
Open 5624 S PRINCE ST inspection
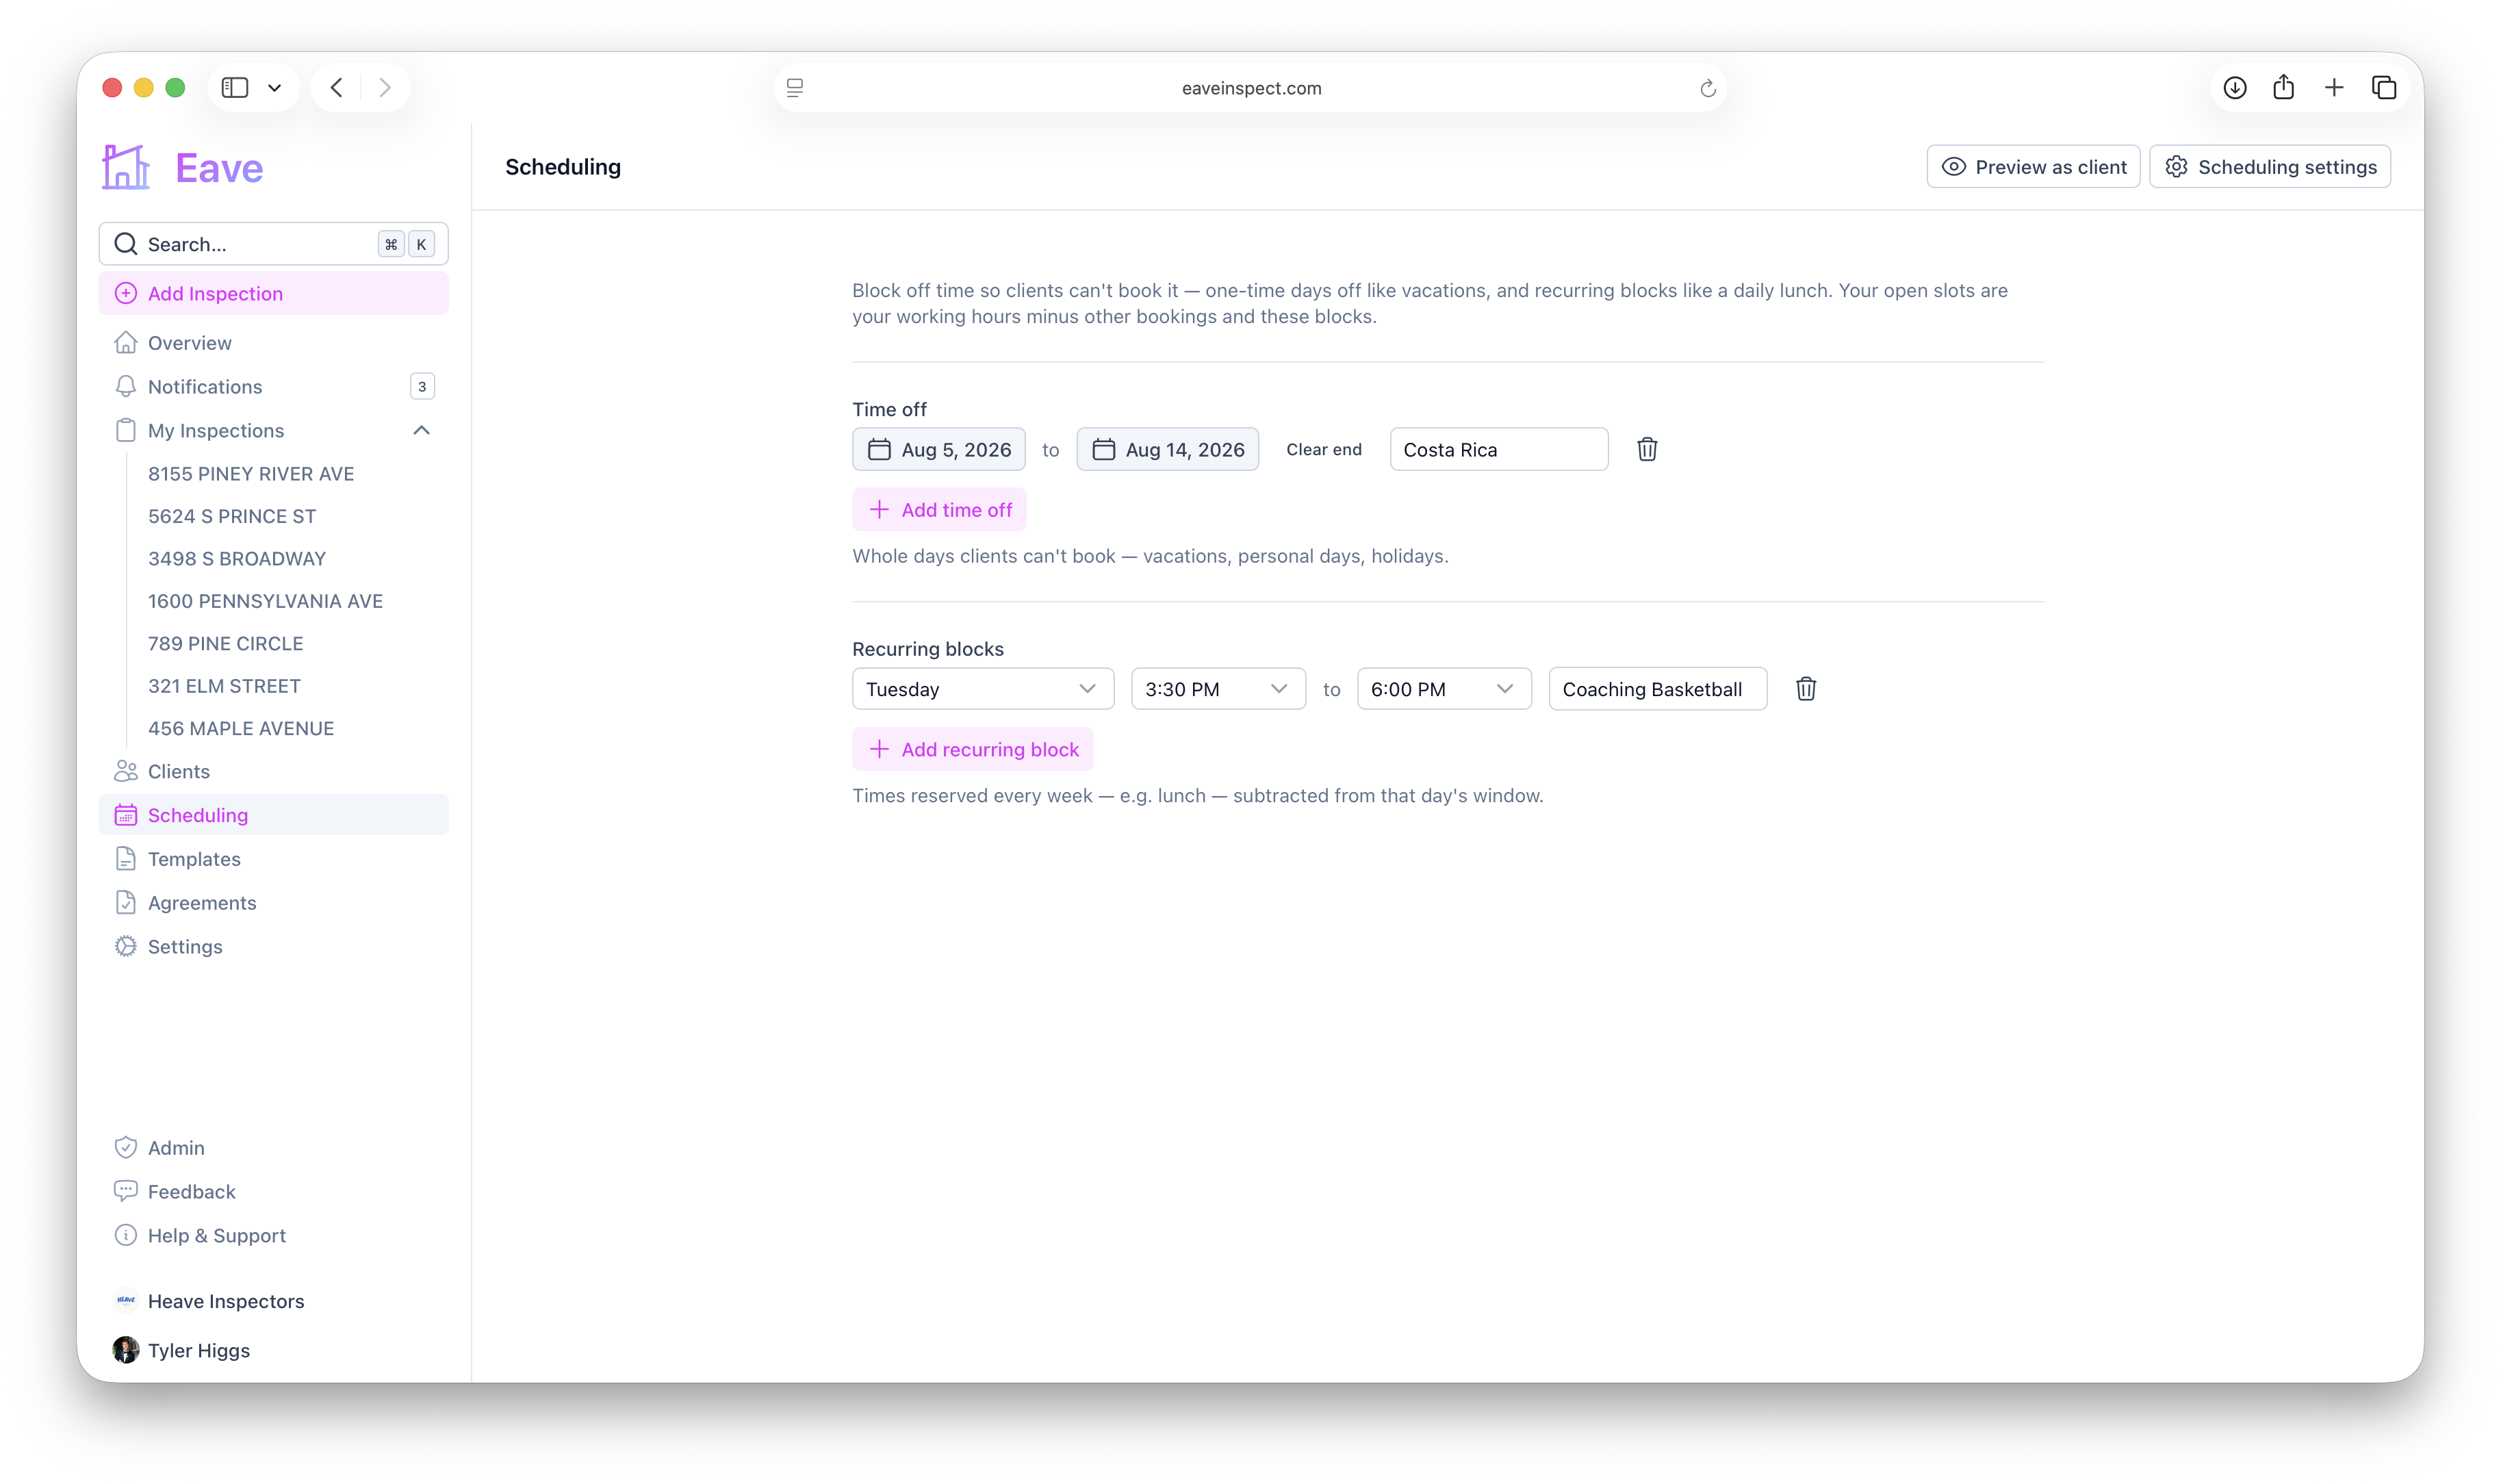tap(232, 516)
